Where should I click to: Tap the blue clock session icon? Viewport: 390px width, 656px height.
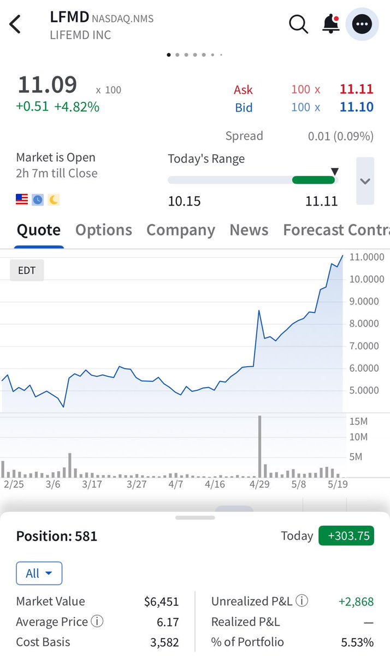click(38, 200)
